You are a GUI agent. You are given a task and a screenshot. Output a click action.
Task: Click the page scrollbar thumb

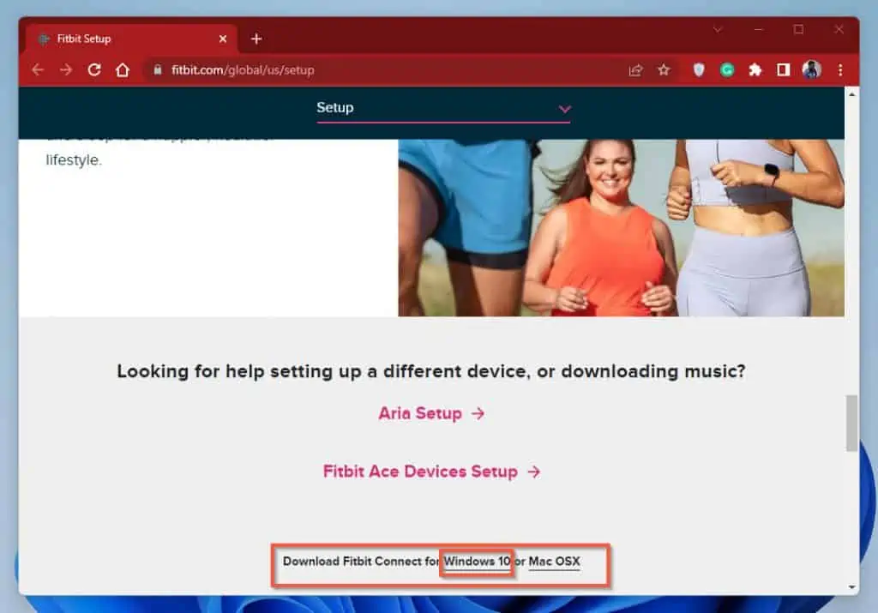[851, 423]
